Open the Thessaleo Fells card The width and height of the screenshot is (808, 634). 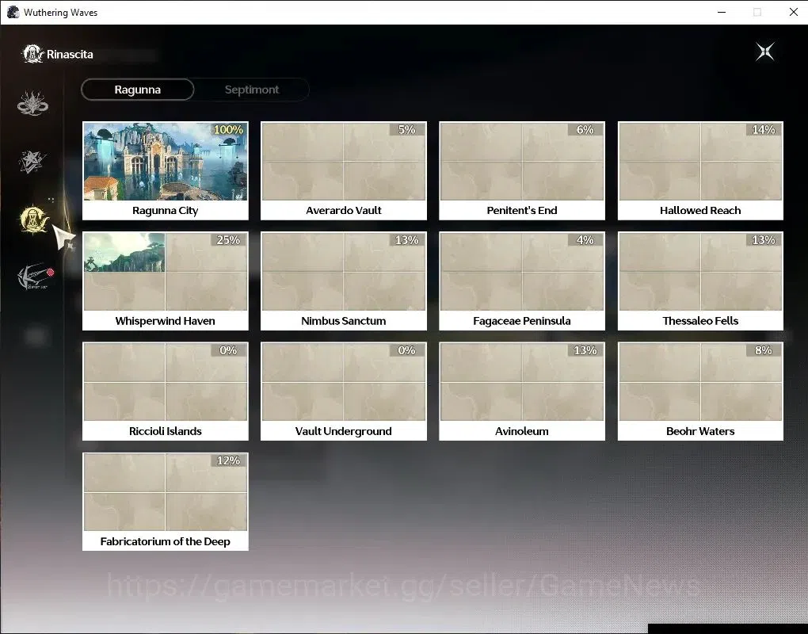pos(700,281)
